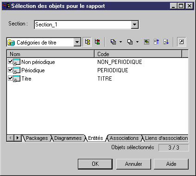The height and width of the screenshot is (176, 196).
Task: Switch to the Packages tab
Action: click(x=37, y=138)
